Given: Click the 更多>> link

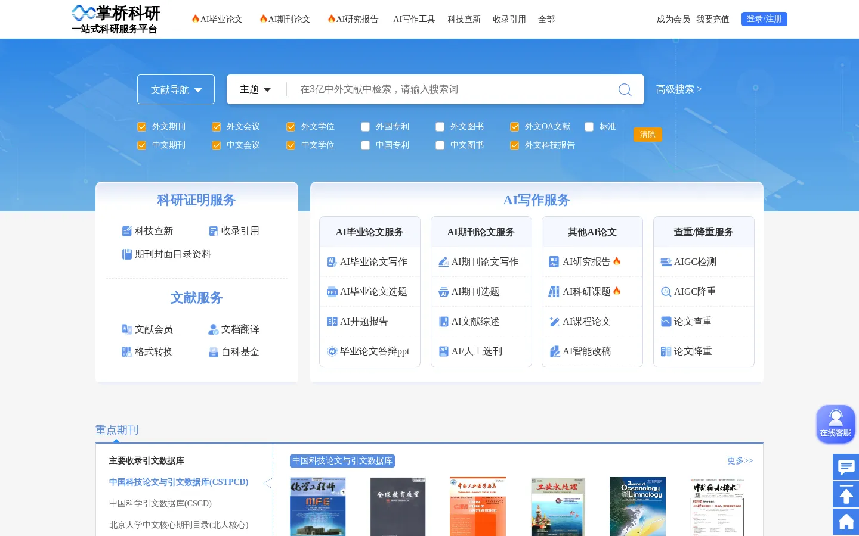Looking at the screenshot, I should (740, 460).
